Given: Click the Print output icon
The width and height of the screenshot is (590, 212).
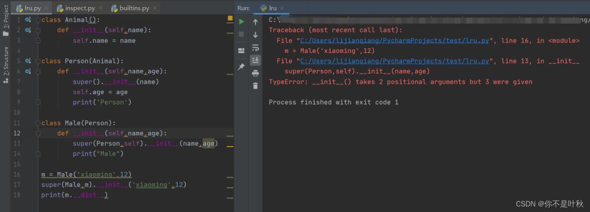Looking at the screenshot, I should tap(255, 73).
